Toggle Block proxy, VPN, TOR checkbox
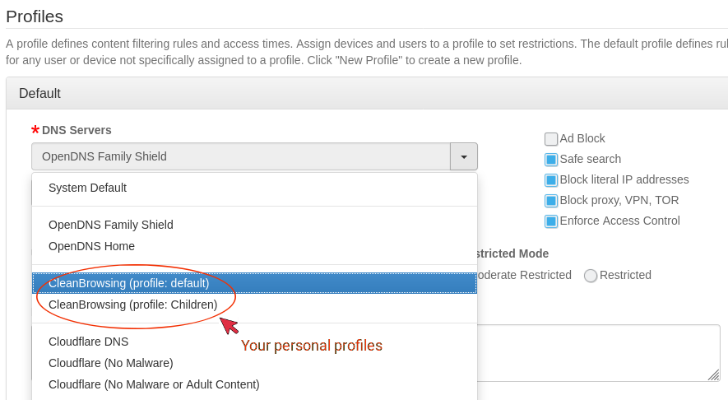This screenshot has height=400, width=728. [551, 201]
